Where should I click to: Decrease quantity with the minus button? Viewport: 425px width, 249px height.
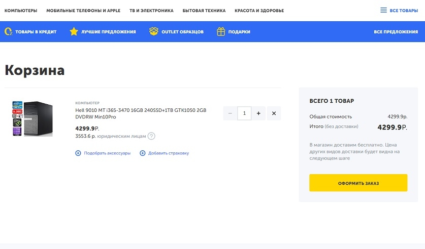pyautogui.click(x=230, y=113)
